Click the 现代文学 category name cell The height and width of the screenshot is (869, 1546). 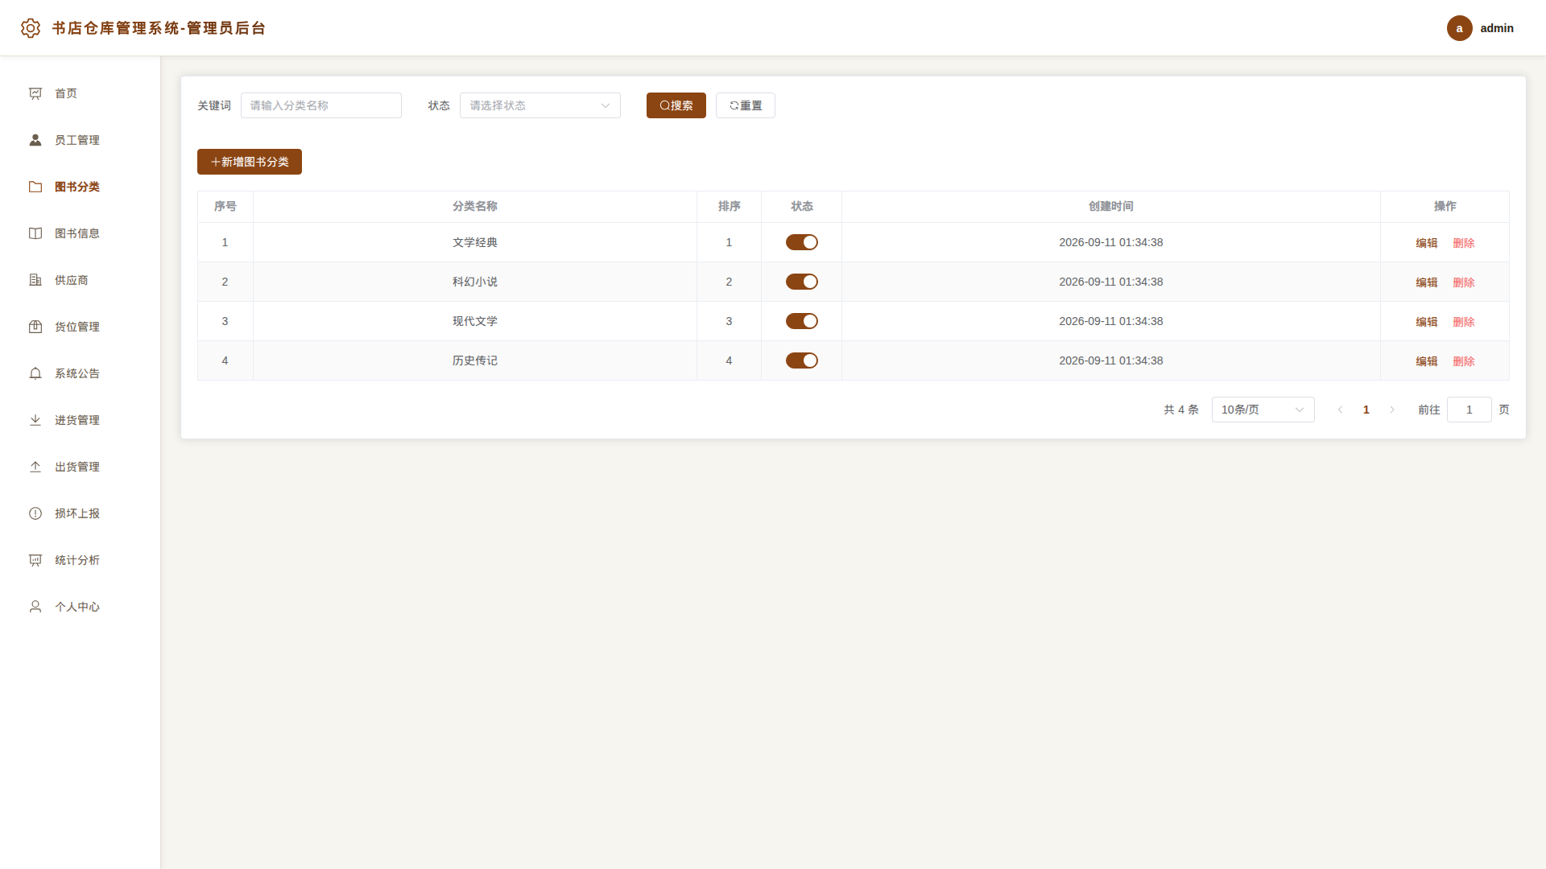point(475,321)
